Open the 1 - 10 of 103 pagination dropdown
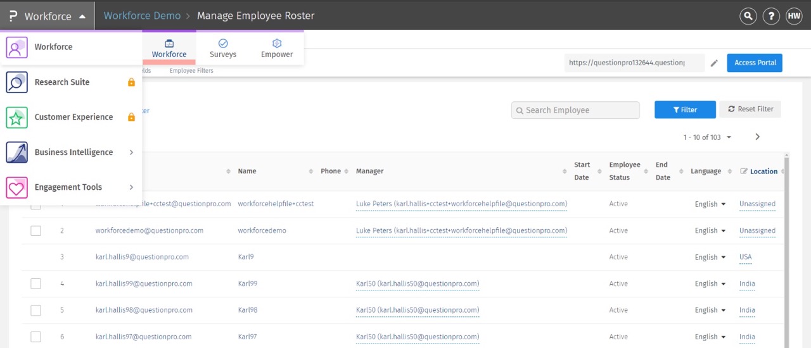 [x=707, y=137]
